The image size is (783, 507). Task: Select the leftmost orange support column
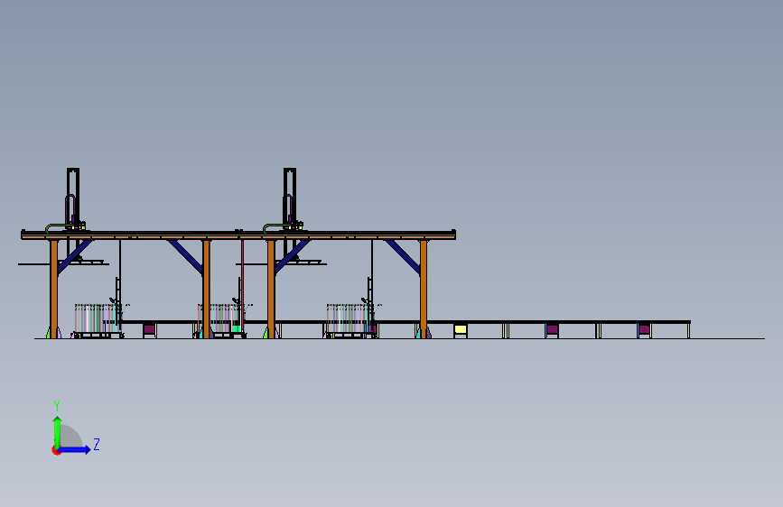(x=54, y=289)
